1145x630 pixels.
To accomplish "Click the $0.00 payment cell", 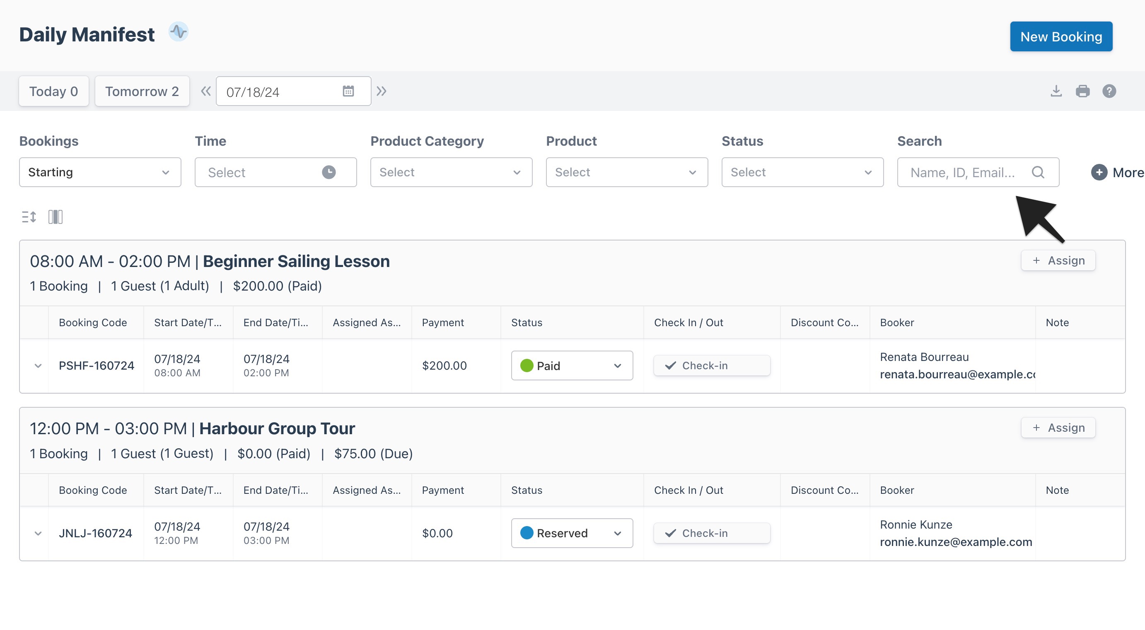I will pyautogui.click(x=437, y=533).
